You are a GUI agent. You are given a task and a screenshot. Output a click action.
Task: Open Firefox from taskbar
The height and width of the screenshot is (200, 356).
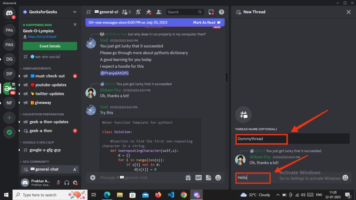click(x=158, y=195)
